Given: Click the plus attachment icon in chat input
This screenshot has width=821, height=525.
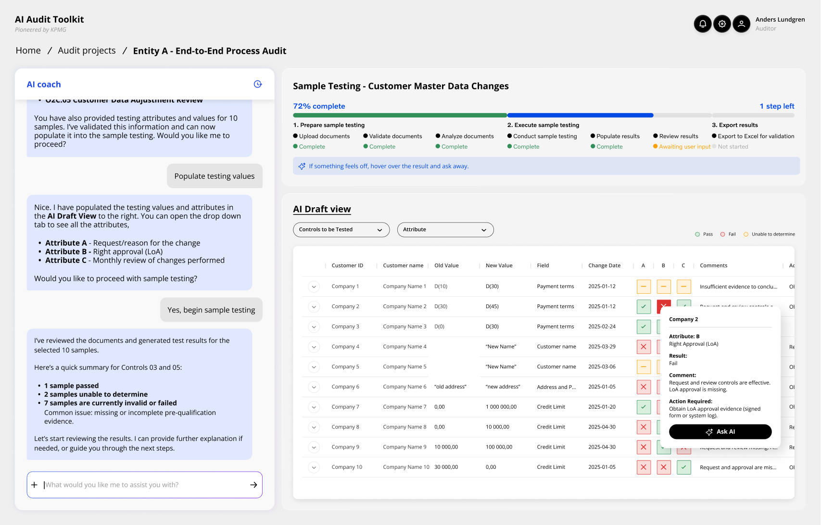Looking at the screenshot, I should click(x=34, y=485).
